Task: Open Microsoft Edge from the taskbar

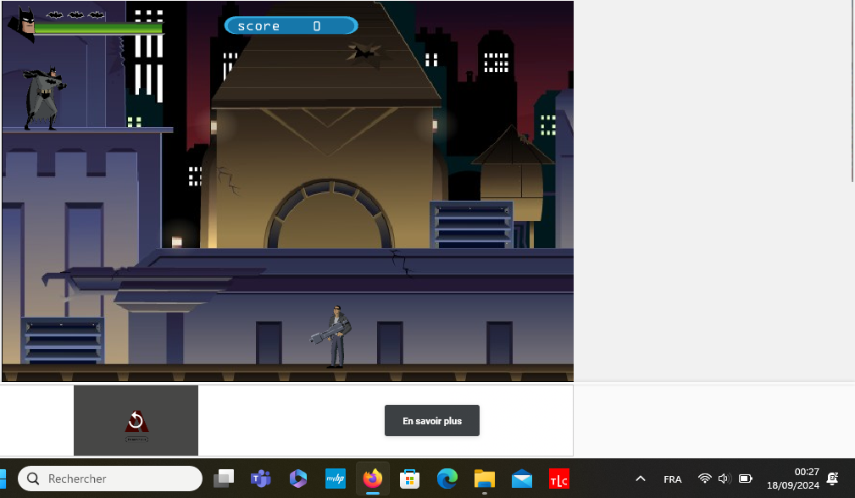Action: [447, 479]
